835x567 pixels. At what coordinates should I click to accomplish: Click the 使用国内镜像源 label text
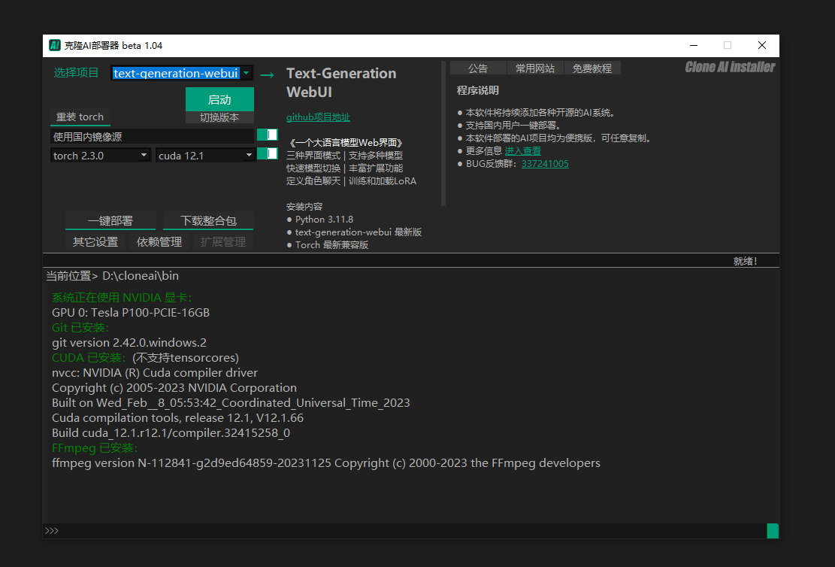point(88,137)
